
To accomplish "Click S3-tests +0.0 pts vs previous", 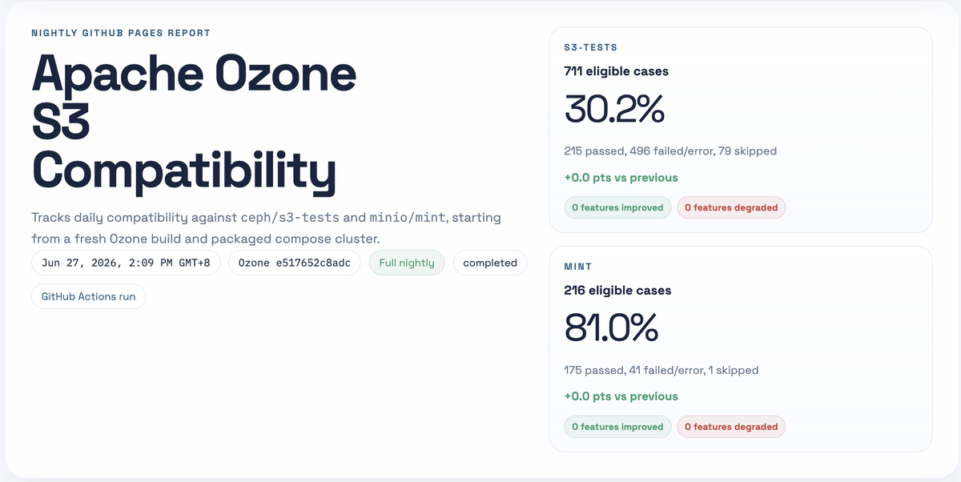I will (x=621, y=178).
